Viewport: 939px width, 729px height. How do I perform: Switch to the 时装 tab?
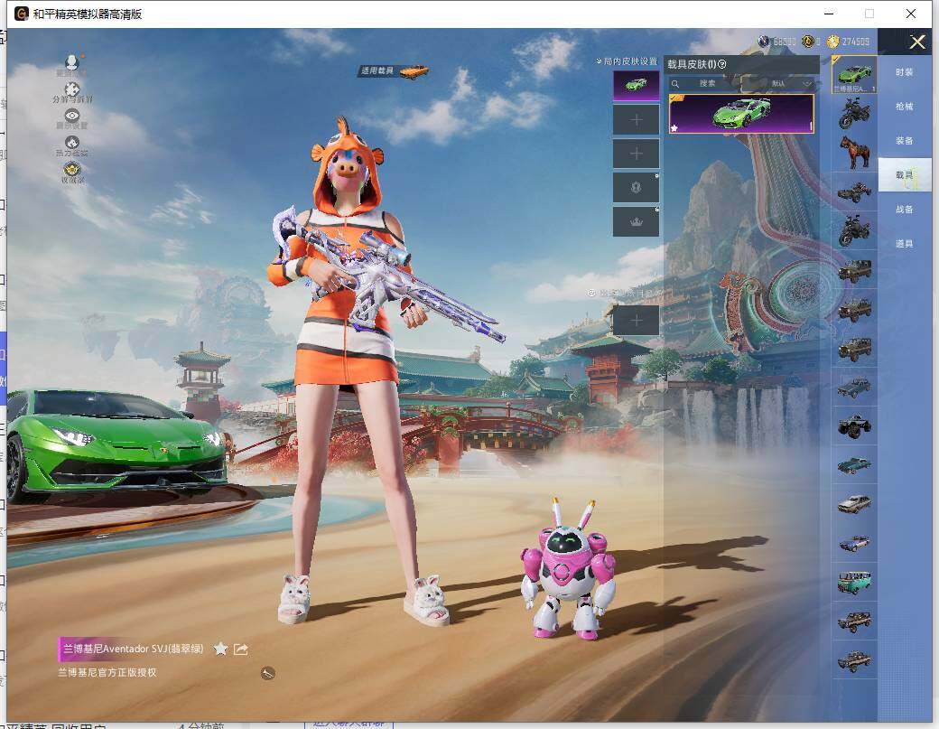pyautogui.click(x=904, y=72)
